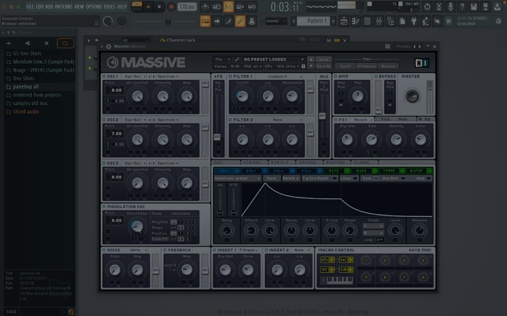Open OSC1 Spectrum mode dropdown
This screenshot has height=316, width=507.
pos(168,77)
